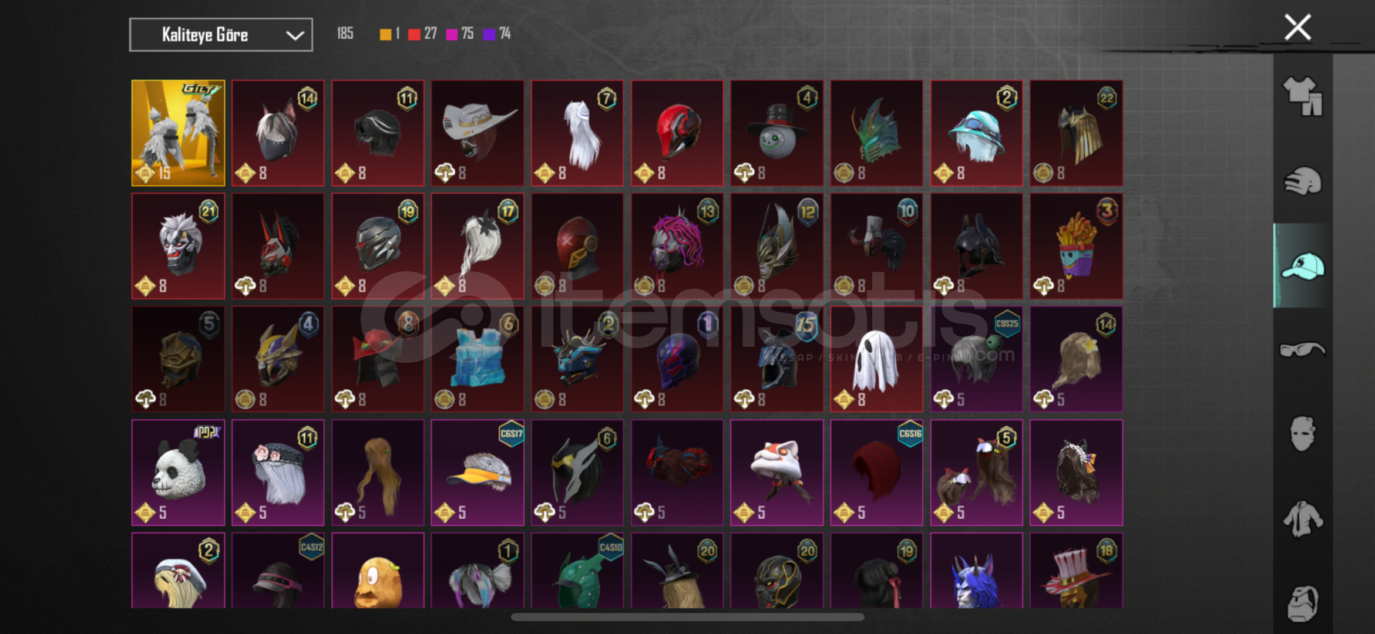This screenshot has width=1375, height=634.
Task: Filter by pink quality count 75
Action: (460, 34)
